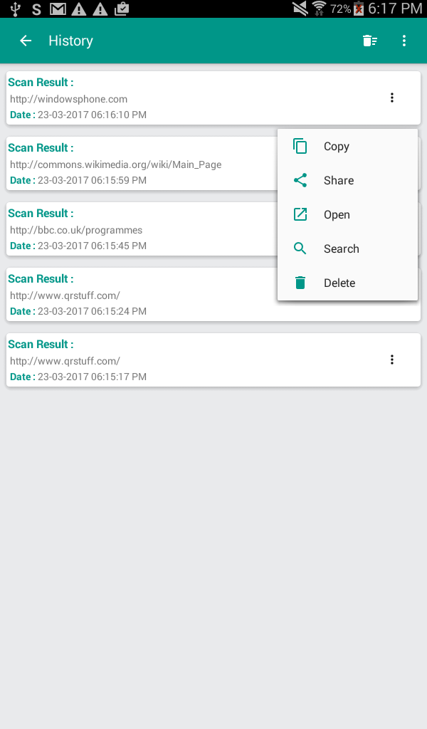This screenshot has height=729, width=427.
Task: Tap the date 23-03-2017 06:15:59 PM
Action: point(92,180)
